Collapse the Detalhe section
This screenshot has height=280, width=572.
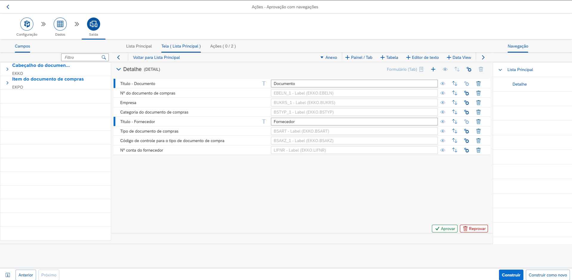[x=119, y=69]
